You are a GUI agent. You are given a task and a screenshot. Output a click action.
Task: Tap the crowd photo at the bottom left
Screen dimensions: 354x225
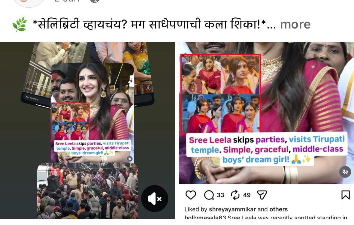click(88, 191)
